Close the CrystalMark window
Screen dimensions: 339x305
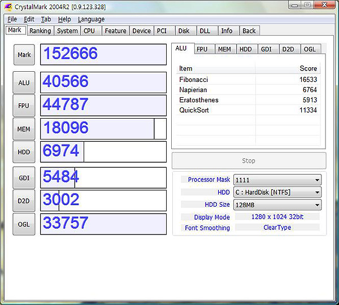(x=324, y=5)
